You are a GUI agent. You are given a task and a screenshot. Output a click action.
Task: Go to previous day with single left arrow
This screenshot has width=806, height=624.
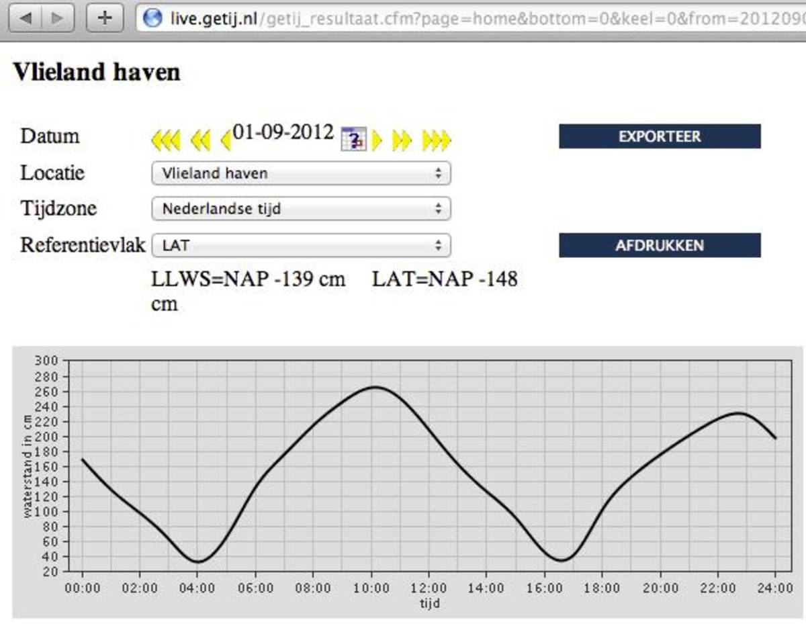226,140
